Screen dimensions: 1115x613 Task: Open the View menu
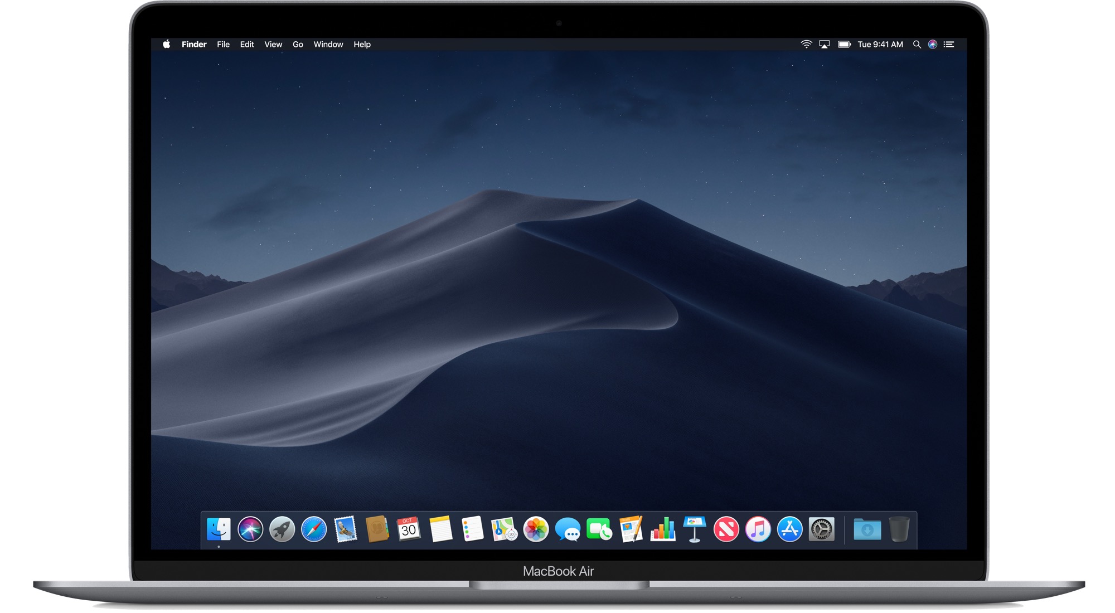pos(273,44)
